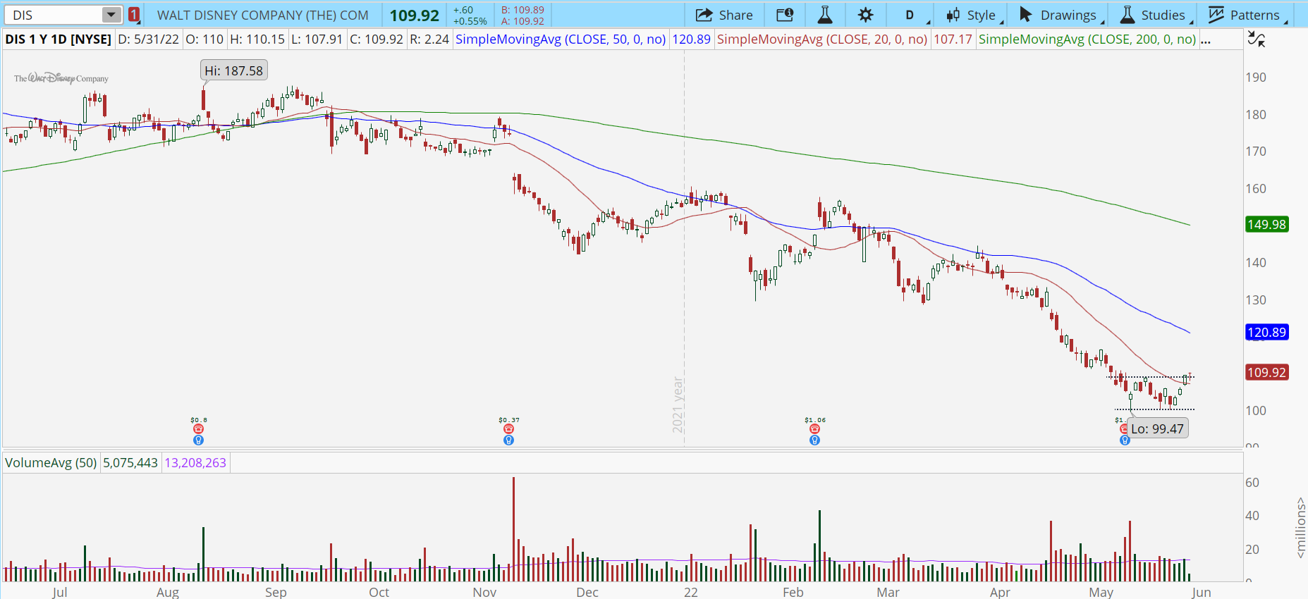This screenshot has width=1308, height=599.
Task: Click the '$1.06' dividend marker
Action: [x=814, y=420]
